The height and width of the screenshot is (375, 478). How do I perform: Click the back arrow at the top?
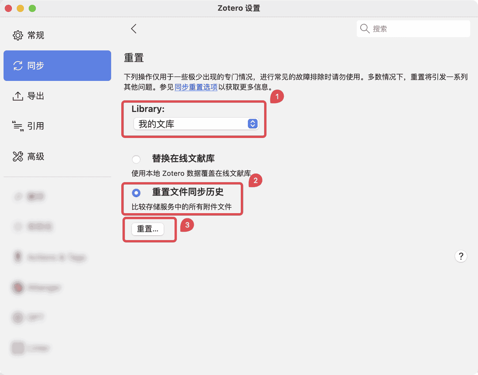134,28
